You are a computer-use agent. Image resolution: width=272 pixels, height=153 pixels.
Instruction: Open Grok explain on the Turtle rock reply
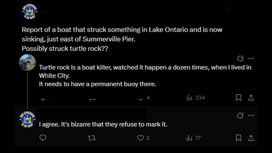point(240,58)
